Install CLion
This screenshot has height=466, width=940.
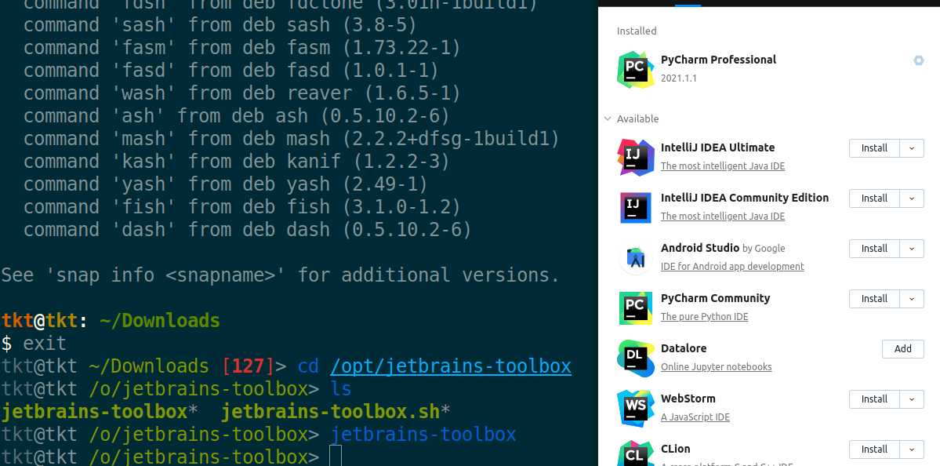pos(874,450)
